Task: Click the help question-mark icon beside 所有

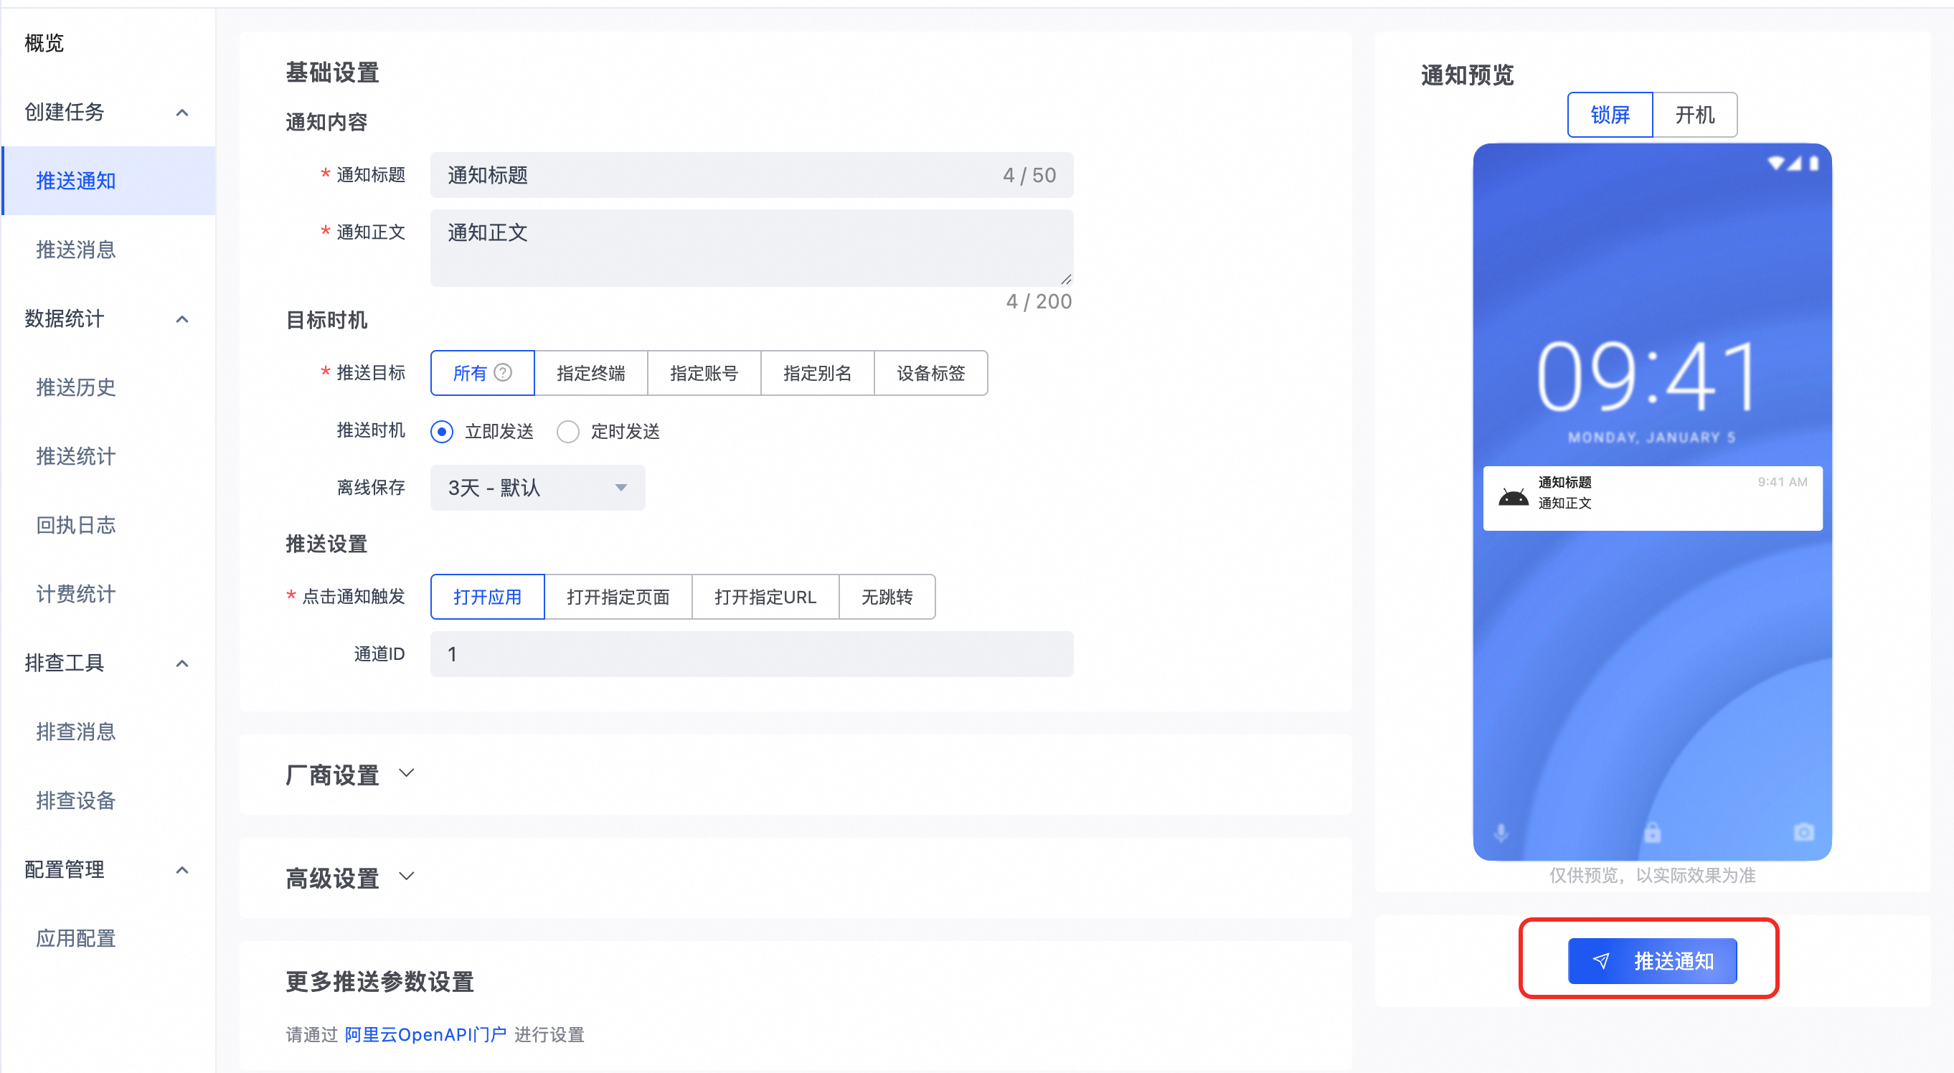Action: coord(503,372)
